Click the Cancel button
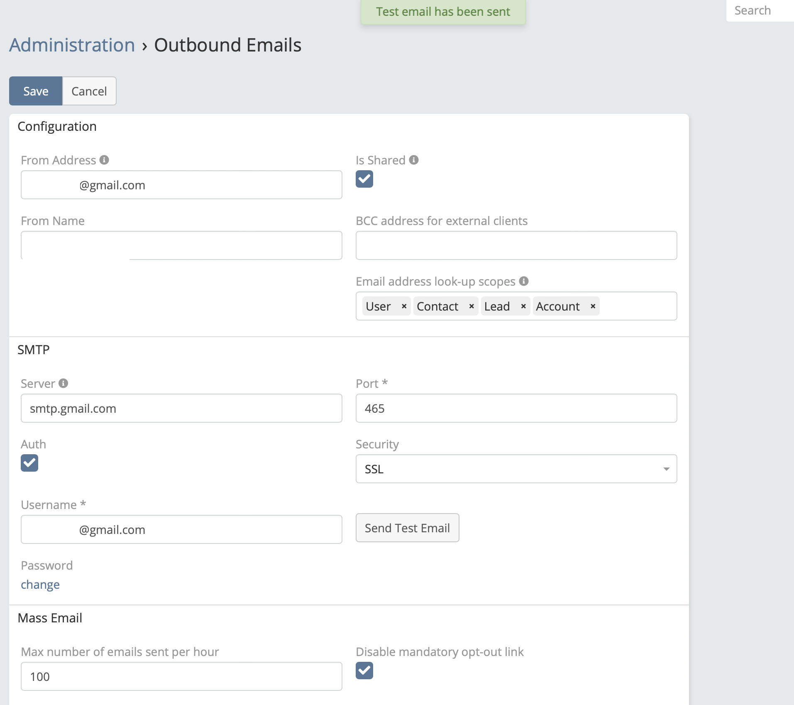Viewport: 794px width, 705px height. [89, 91]
